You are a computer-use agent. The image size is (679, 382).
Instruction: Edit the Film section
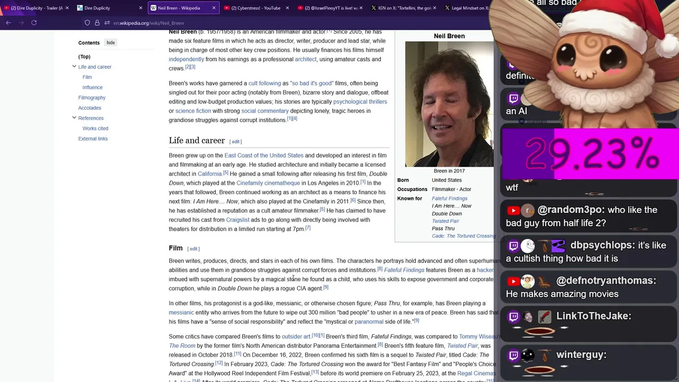pos(194,249)
